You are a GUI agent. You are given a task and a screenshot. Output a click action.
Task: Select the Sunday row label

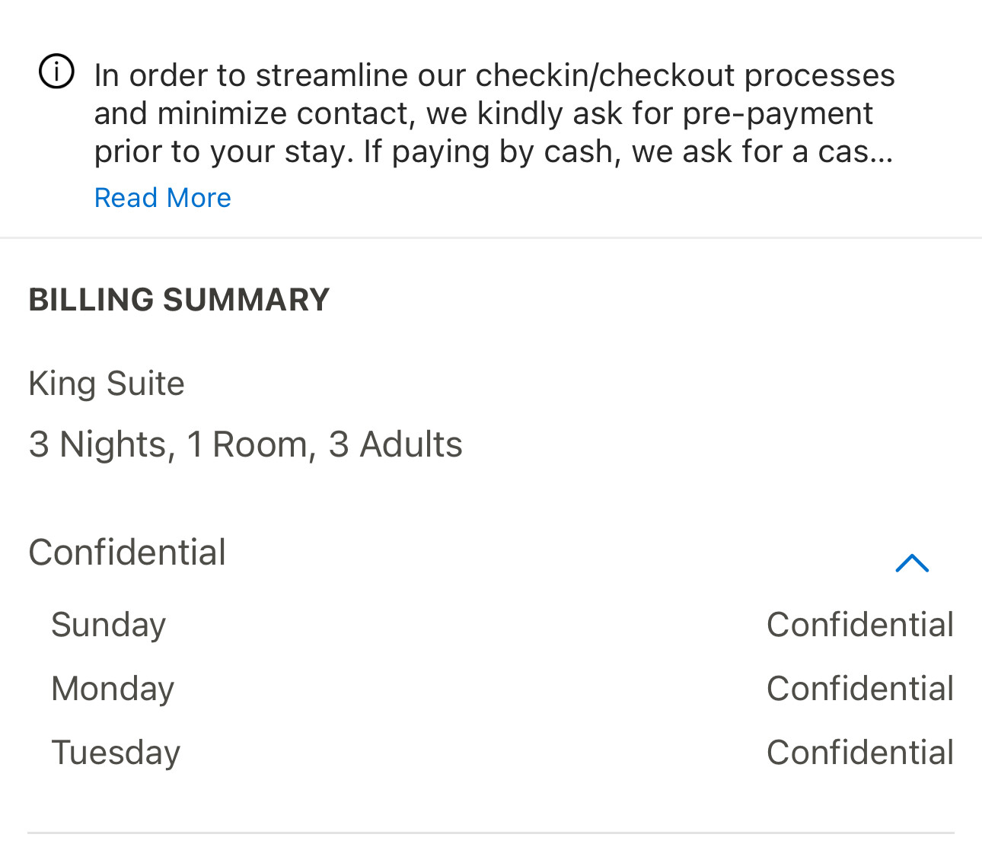pyautogui.click(x=108, y=625)
